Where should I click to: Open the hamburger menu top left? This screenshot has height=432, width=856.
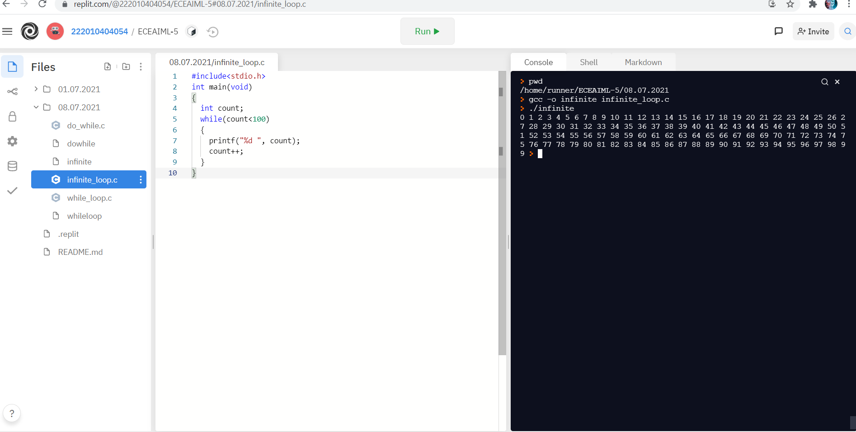pyautogui.click(x=7, y=31)
